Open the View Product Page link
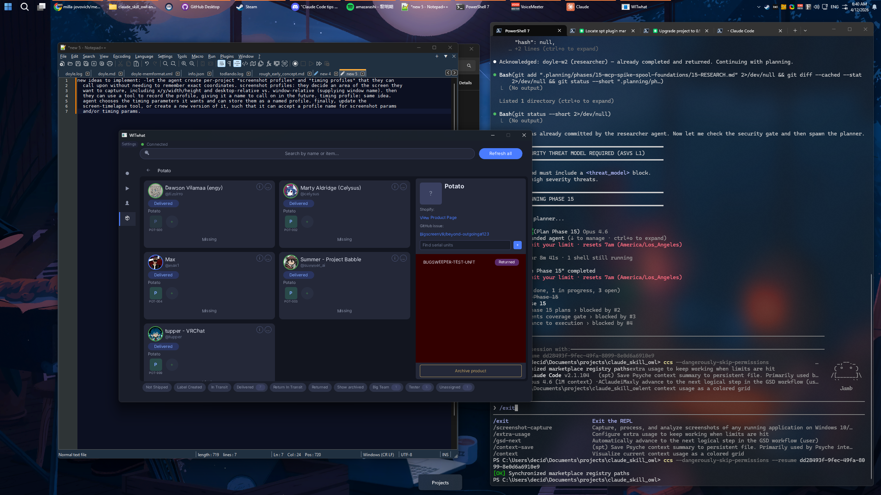 [438, 218]
